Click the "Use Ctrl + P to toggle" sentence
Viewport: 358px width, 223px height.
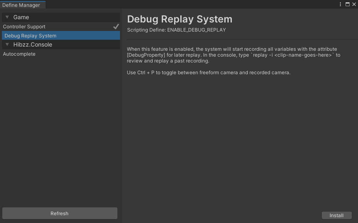209,73
